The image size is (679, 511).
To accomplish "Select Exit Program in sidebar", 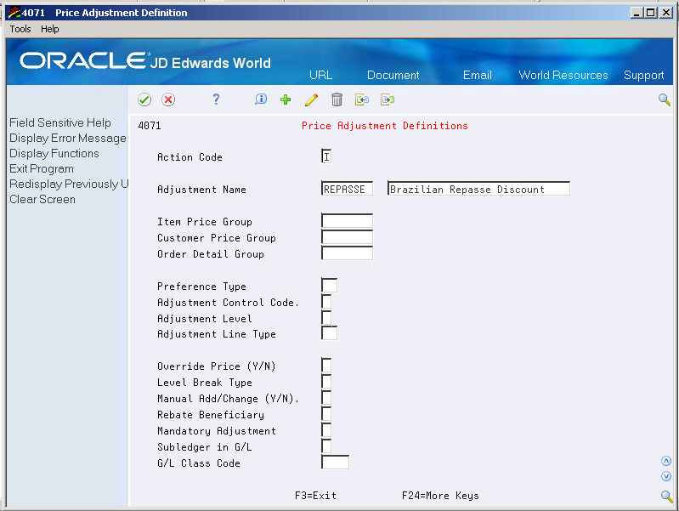I will pyautogui.click(x=42, y=168).
